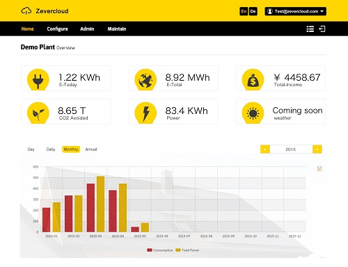Click the 2015-01 Consumption red bar
The width and height of the screenshot is (348, 267).
47,220
